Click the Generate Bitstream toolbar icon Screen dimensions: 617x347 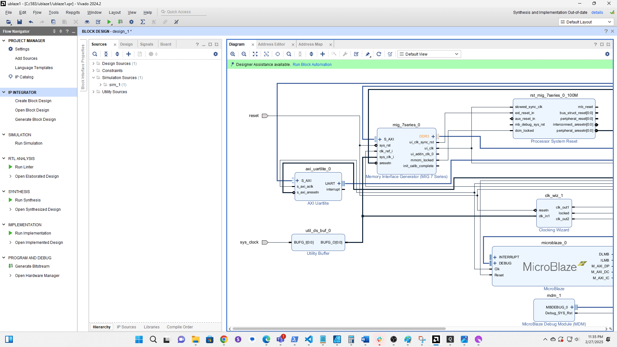[120, 22]
